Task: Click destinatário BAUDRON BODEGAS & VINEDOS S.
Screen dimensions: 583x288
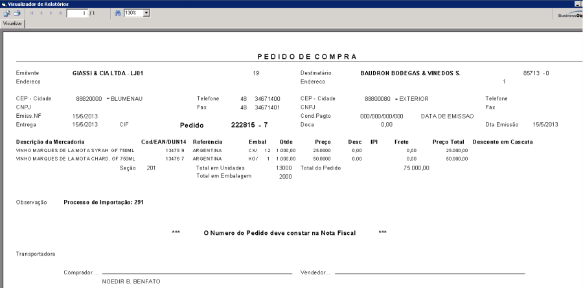Action: tap(411, 73)
